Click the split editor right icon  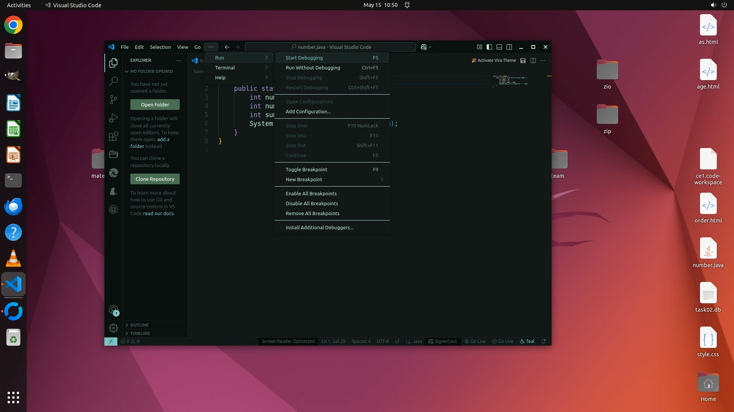point(533,60)
